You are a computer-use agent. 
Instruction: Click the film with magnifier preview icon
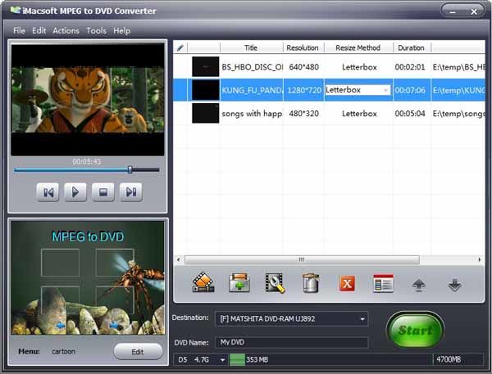[276, 283]
